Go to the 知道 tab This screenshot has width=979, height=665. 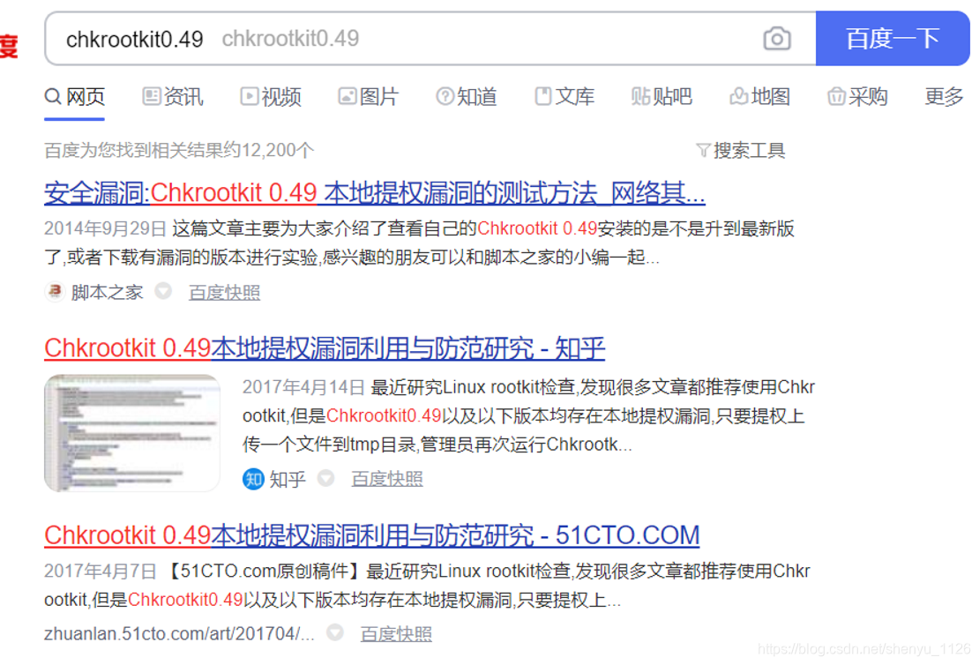coord(467,97)
